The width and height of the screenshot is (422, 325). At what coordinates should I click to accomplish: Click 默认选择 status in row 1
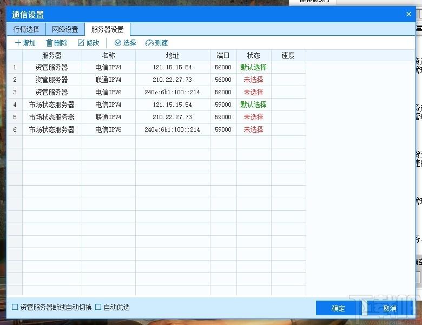[x=253, y=67]
